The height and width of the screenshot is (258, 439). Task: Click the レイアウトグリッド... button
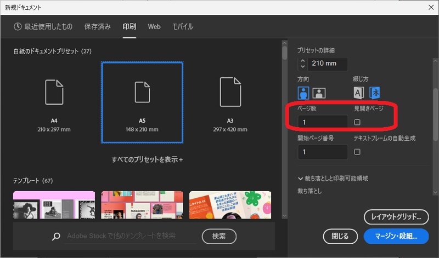(396, 216)
